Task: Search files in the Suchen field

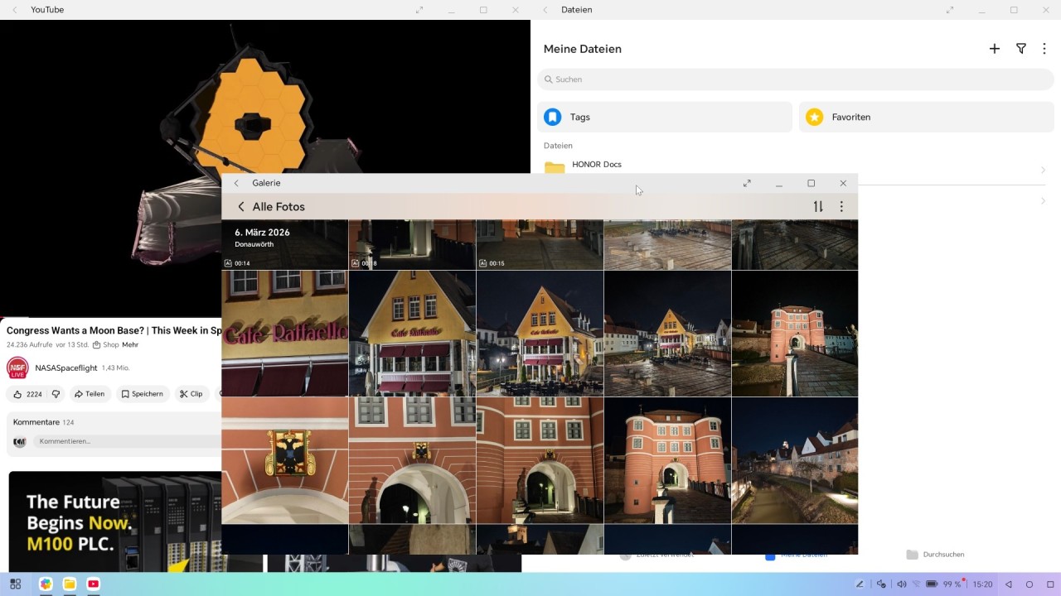Action: tap(796, 79)
